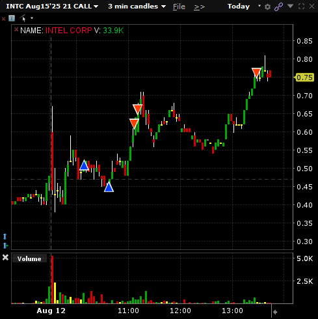Click the upper red sell marker near 0.66
The width and height of the screenshot is (318, 319).
(x=137, y=109)
